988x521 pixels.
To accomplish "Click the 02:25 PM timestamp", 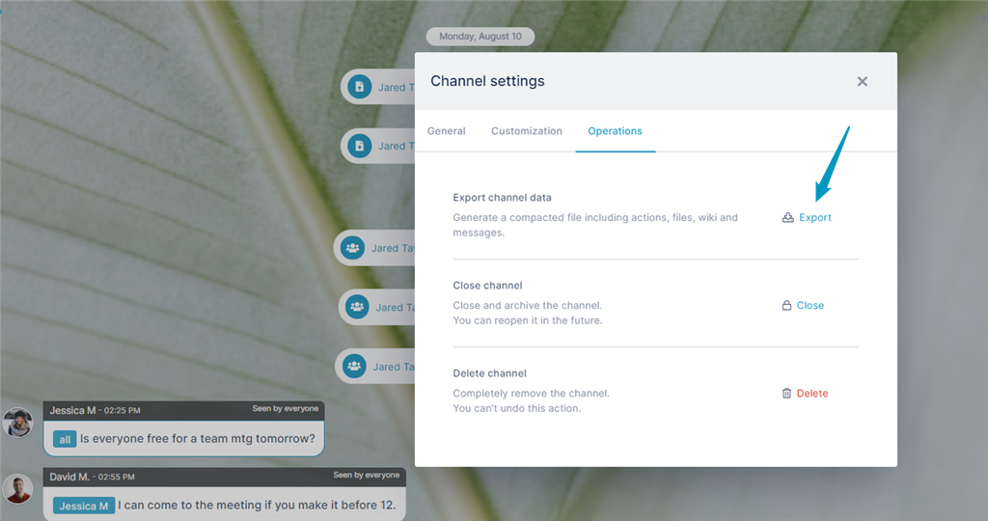I will point(123,410).
